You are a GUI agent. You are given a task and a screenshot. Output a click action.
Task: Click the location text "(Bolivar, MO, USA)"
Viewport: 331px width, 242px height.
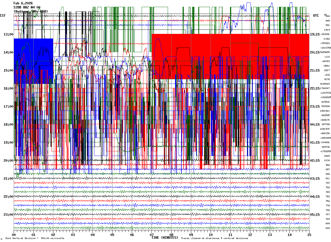pyautogui.click(x=31, y=11)
